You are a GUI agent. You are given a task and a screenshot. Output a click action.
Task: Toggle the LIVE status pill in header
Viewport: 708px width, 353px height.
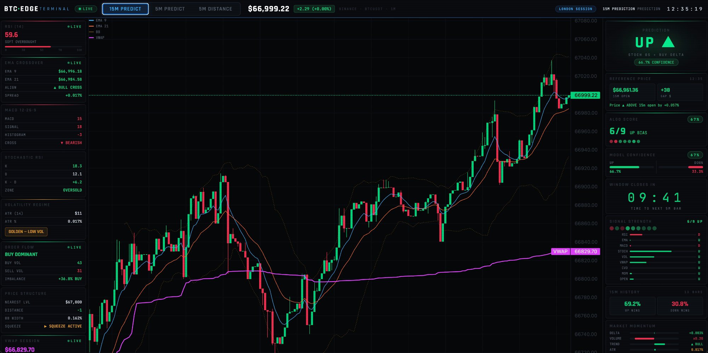(x=86, y=9)
